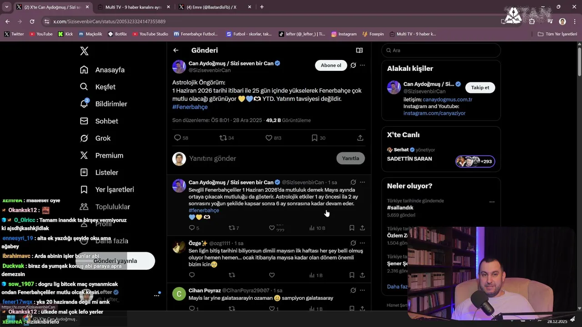Open YouTube bookmark in bookmarks bar
The width and height of the screenshot is (582, 327).
pyautogui.click(x=41, y=34)
